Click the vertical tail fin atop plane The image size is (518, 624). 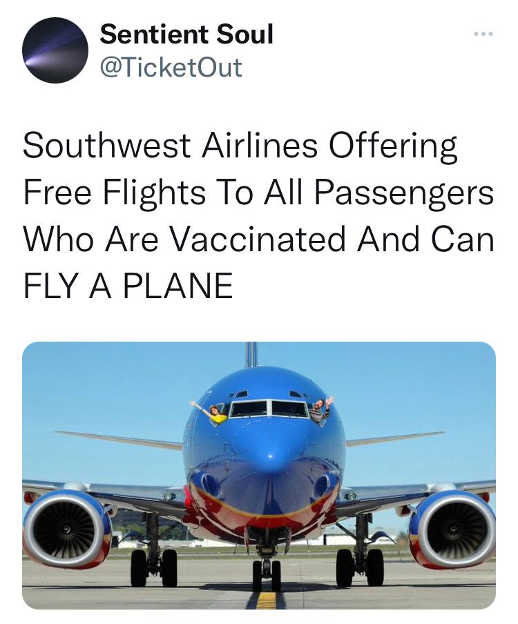point(251,353)
